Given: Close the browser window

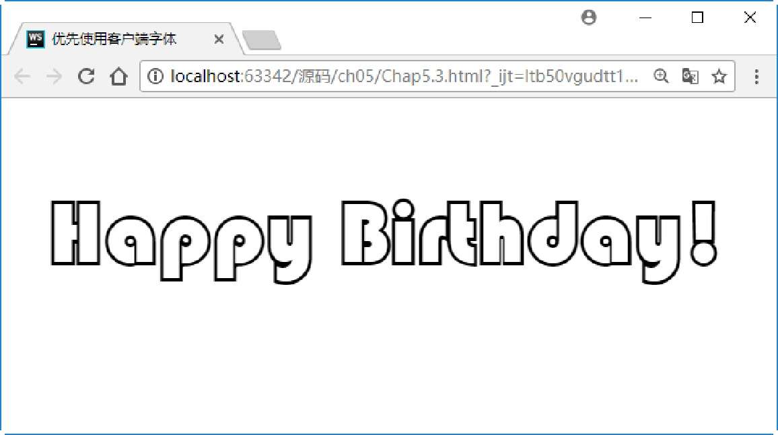Looking at the screenshot, I should click(750, 18).
